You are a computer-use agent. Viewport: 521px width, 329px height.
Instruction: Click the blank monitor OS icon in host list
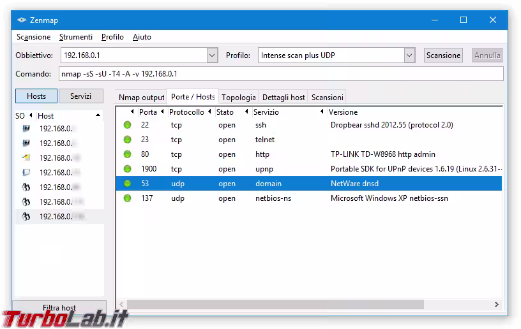click(26, 172)
